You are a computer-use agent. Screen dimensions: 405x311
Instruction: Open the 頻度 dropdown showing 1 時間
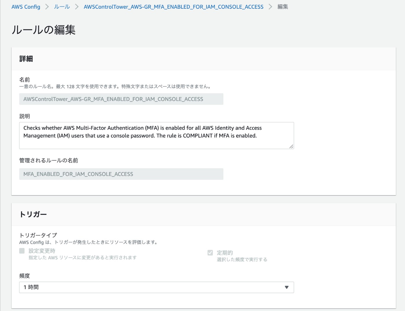(157, 287)
